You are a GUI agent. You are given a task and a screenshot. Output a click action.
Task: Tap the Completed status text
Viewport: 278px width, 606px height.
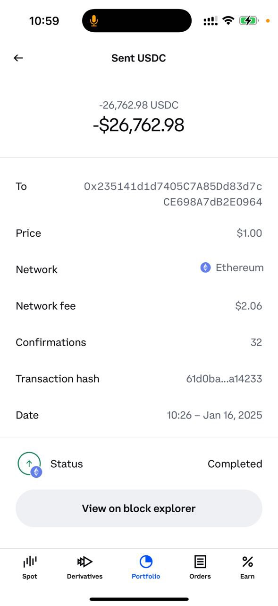click(235, 464)
